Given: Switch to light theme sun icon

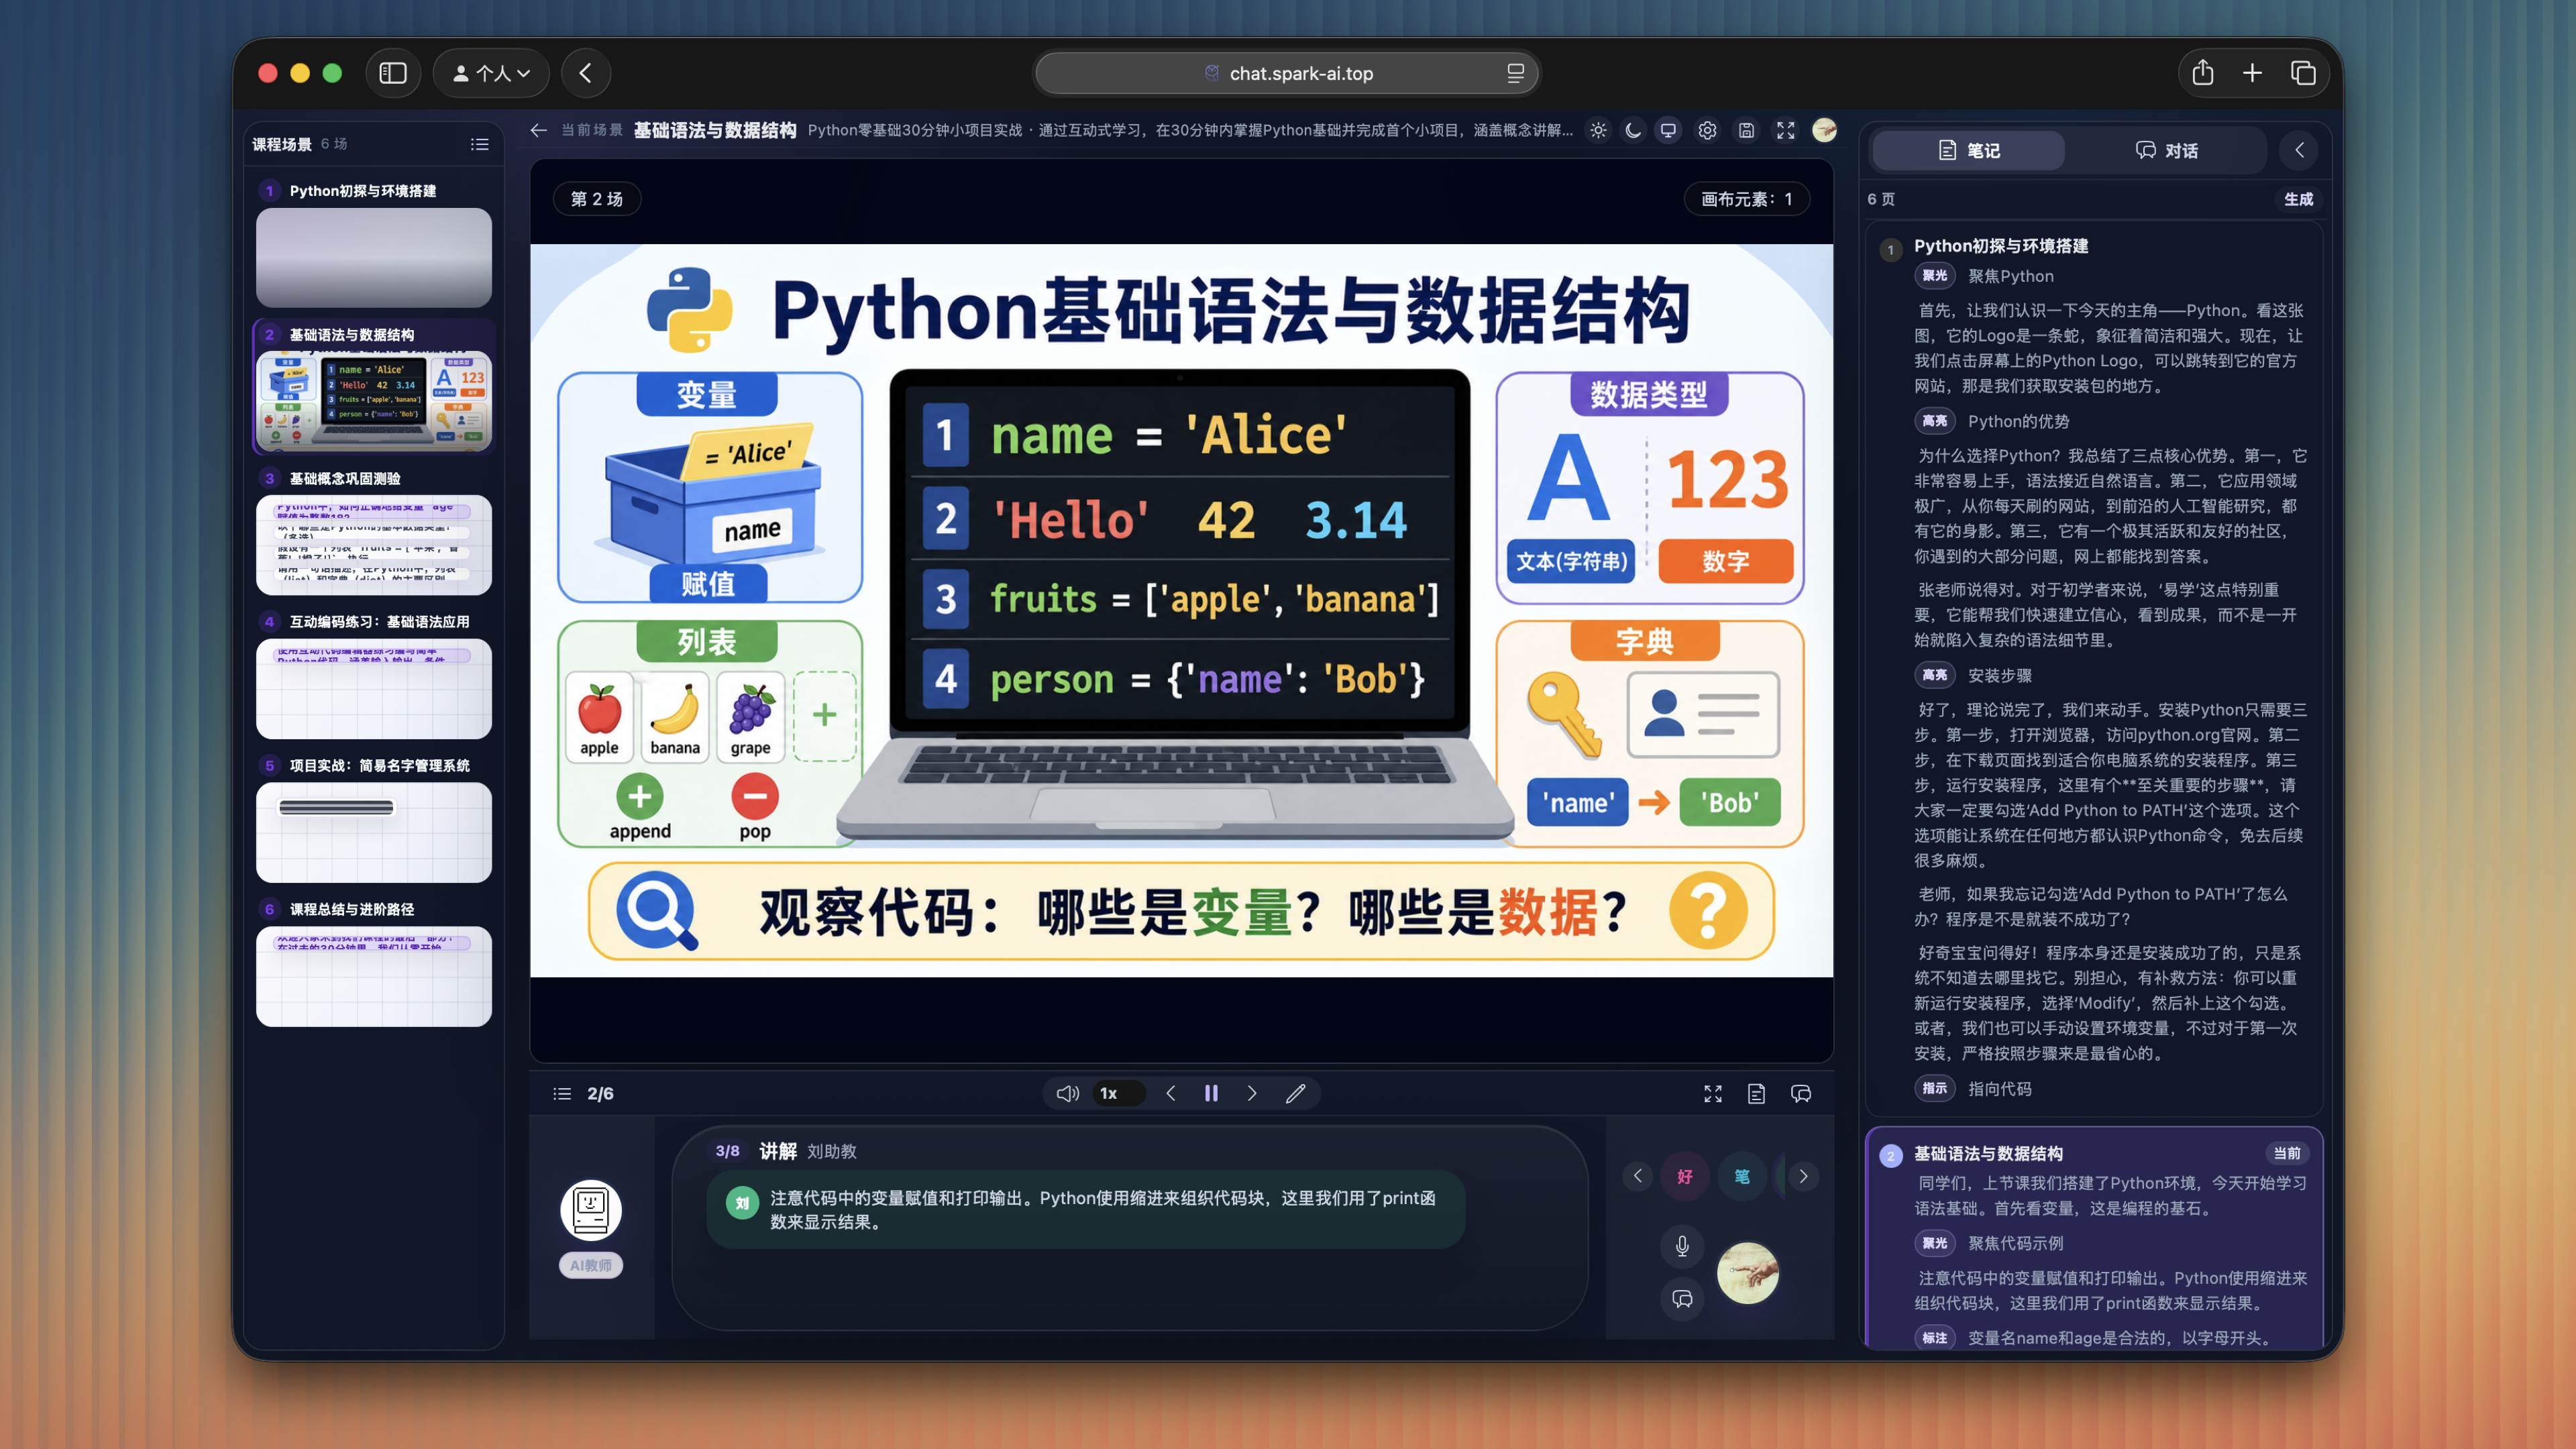Looking at the screenshot, I should click(x=1598, y=131).
